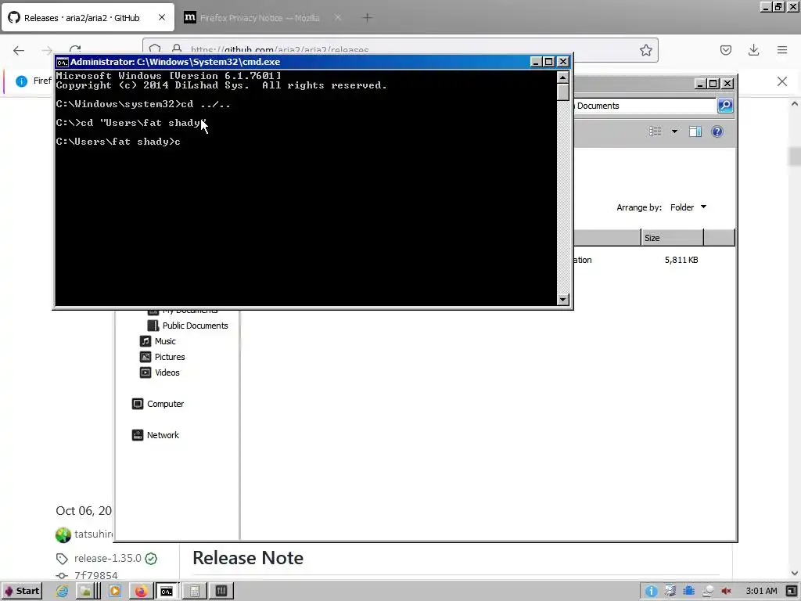Click the verified green check badge
801x601 pixels.
point(151,559)
